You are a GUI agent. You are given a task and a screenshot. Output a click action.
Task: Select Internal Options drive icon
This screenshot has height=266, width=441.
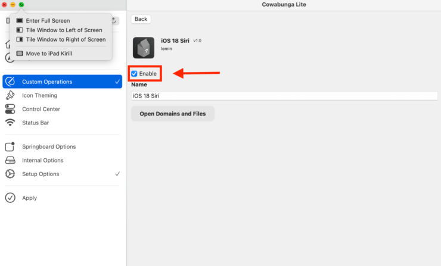10,160
